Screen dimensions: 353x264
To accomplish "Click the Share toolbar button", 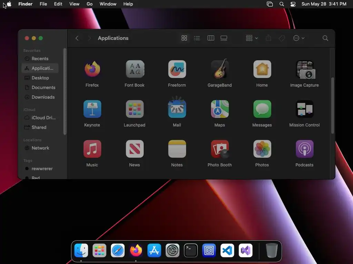I will click(x=268, y=38).
